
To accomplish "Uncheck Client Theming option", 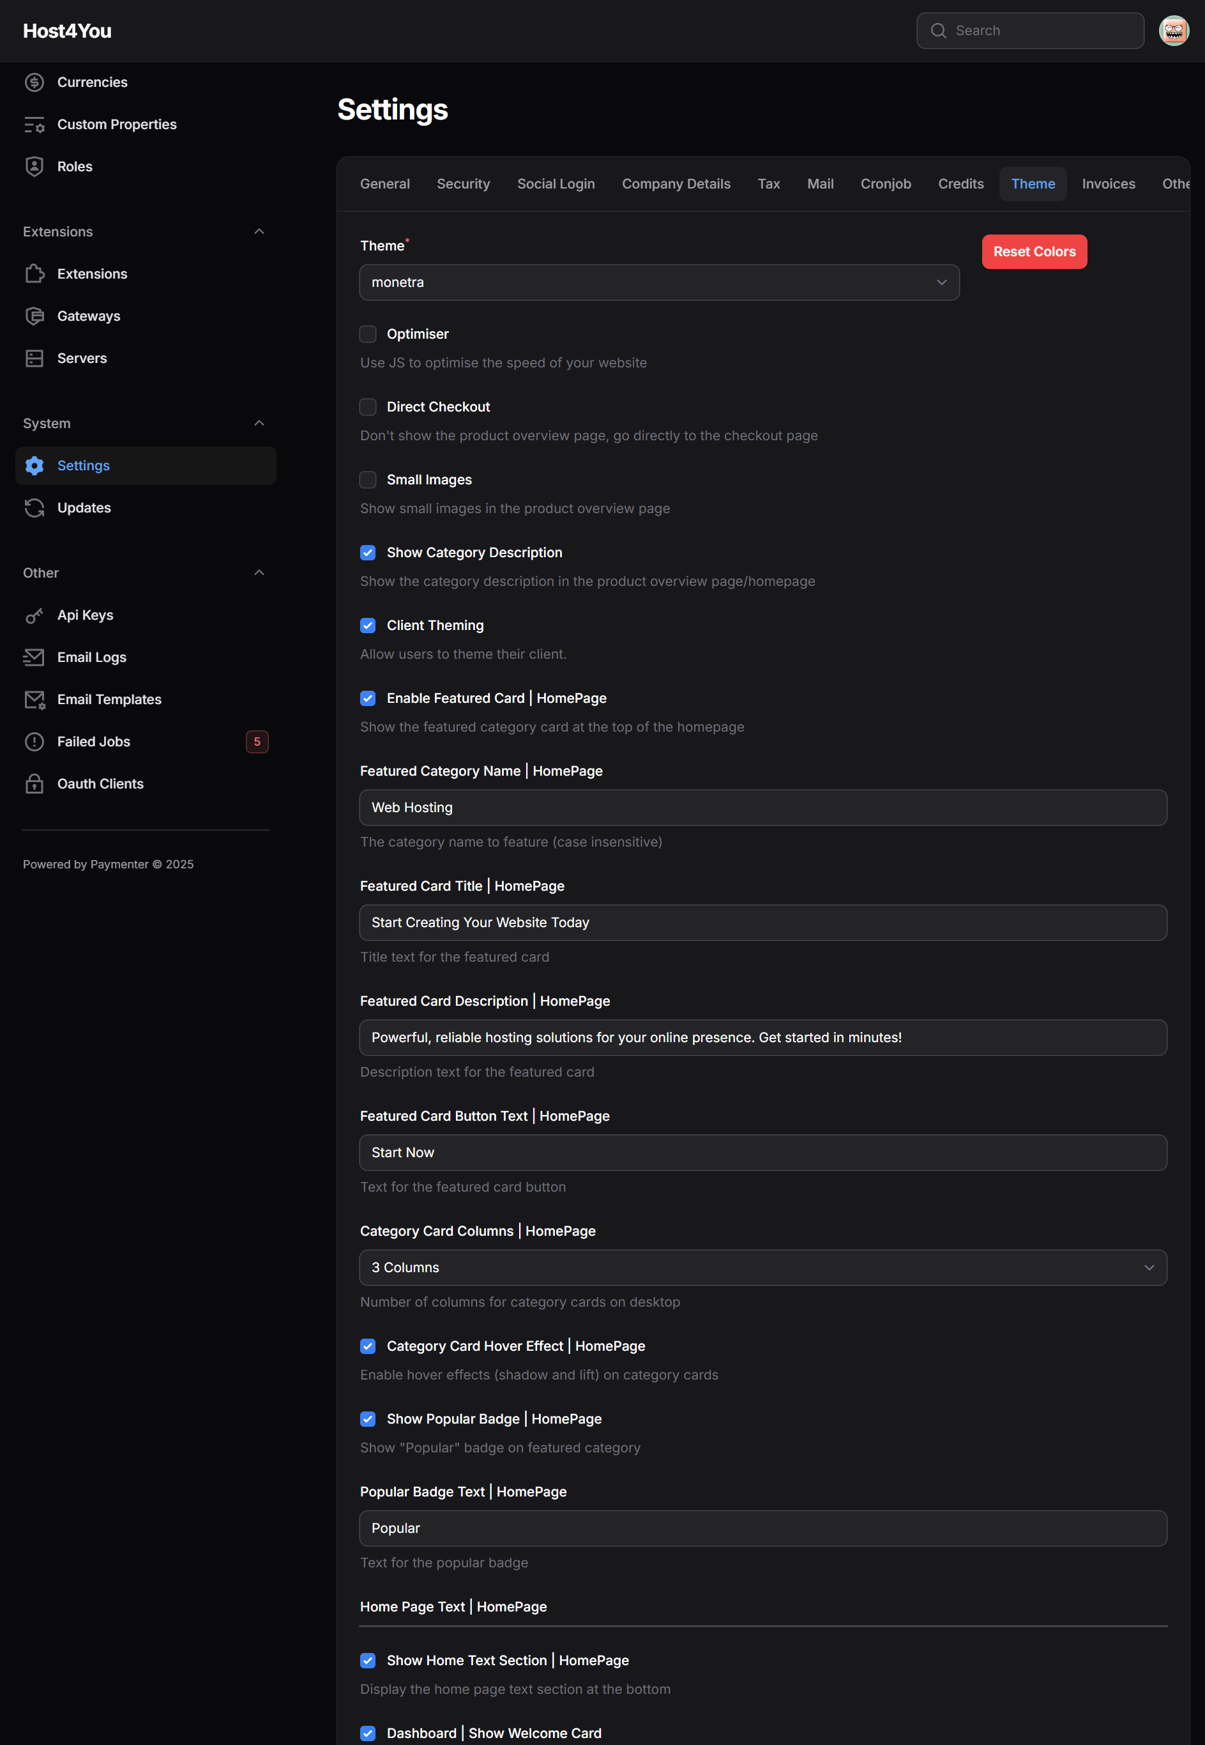I will [x=368, y=626].
